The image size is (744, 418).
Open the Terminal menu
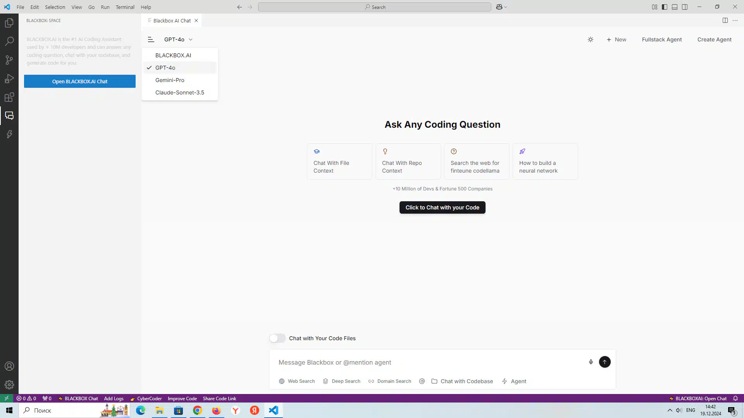(x=125, y=7)
